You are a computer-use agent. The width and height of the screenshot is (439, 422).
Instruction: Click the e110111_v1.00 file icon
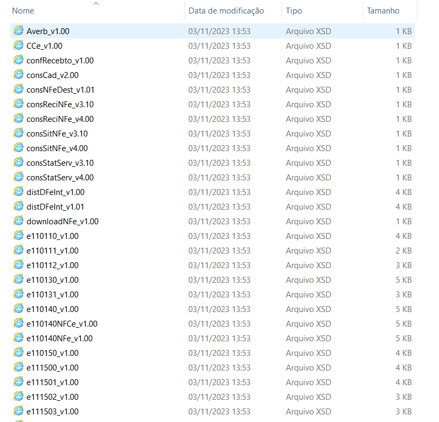coord(18,250)
